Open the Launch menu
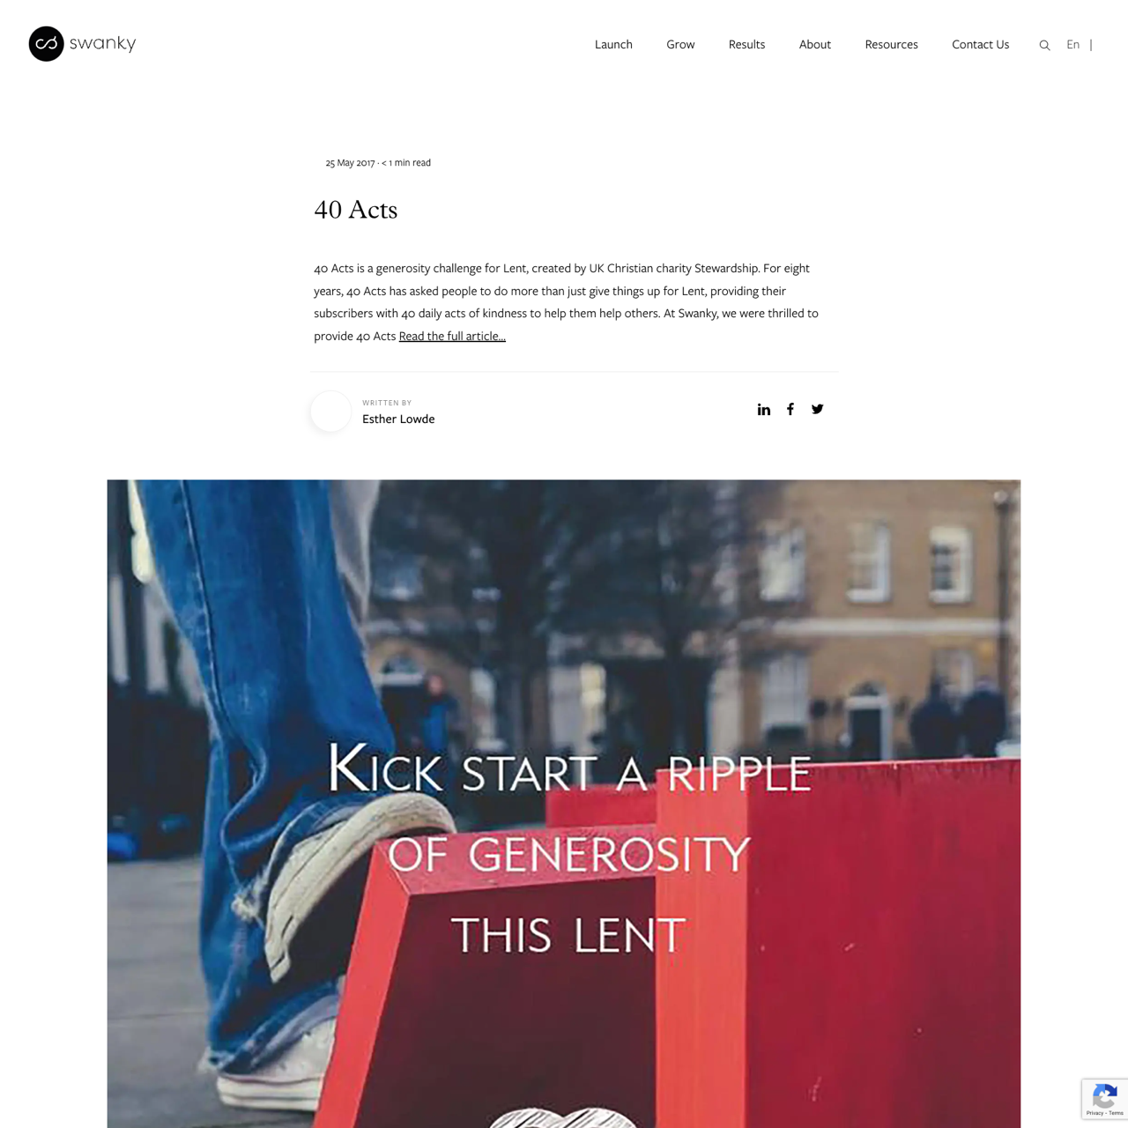 pos(613,44)
